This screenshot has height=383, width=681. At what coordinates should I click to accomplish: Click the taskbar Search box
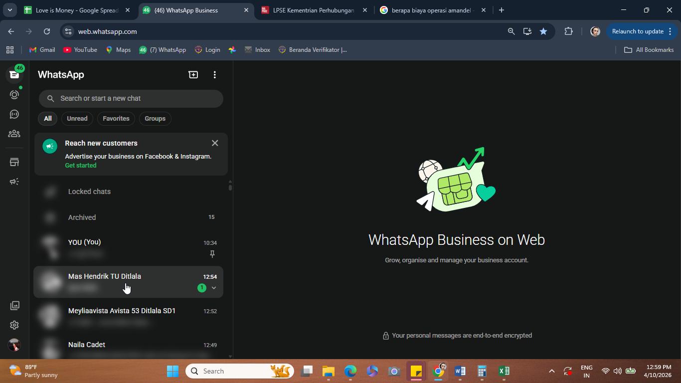click(x=240, y=371)
